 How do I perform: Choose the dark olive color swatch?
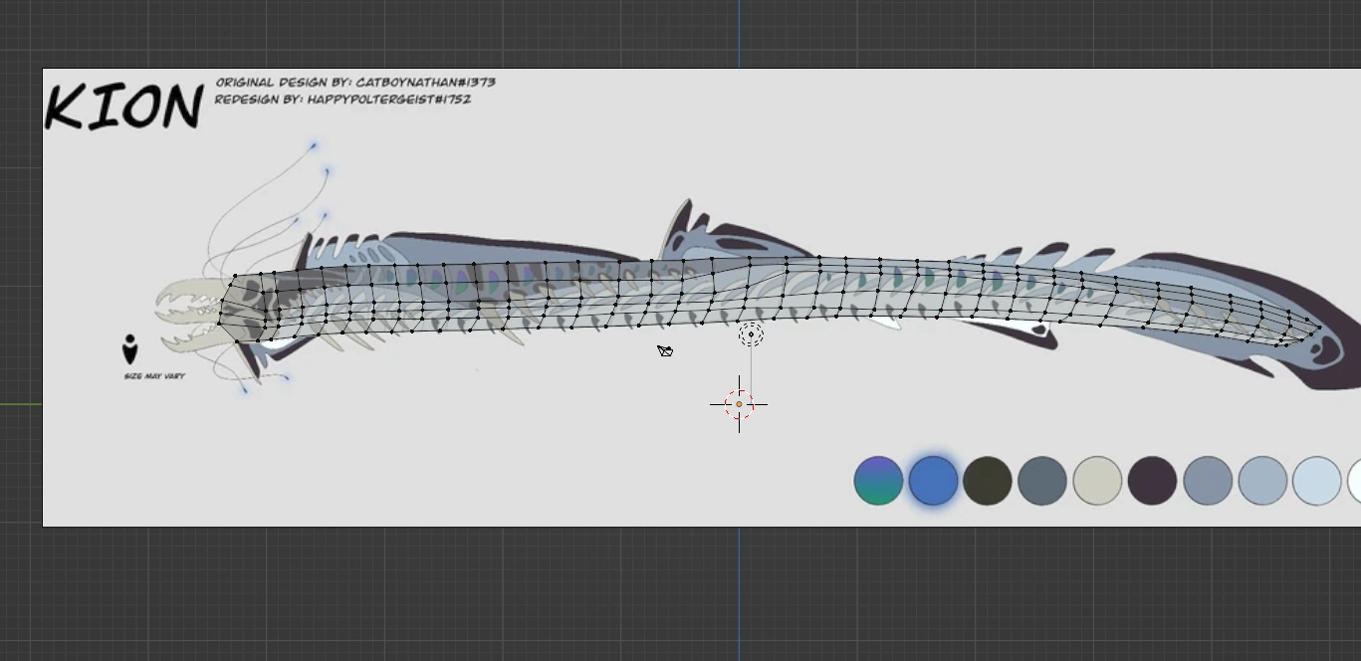(988, 481)
